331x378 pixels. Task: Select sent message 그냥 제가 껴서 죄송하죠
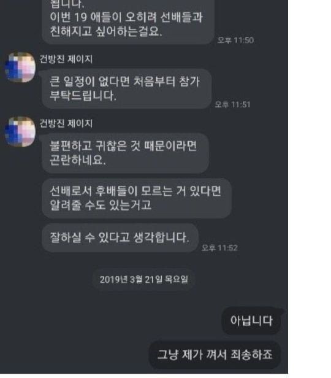pos(215,355)
